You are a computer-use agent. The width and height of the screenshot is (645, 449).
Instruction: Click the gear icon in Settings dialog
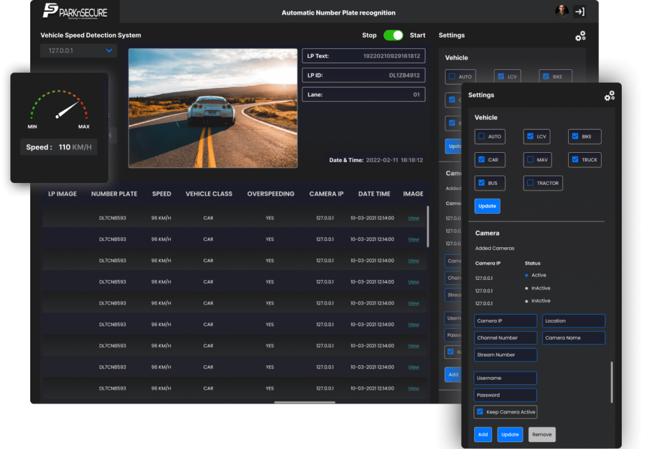point(609,96)
